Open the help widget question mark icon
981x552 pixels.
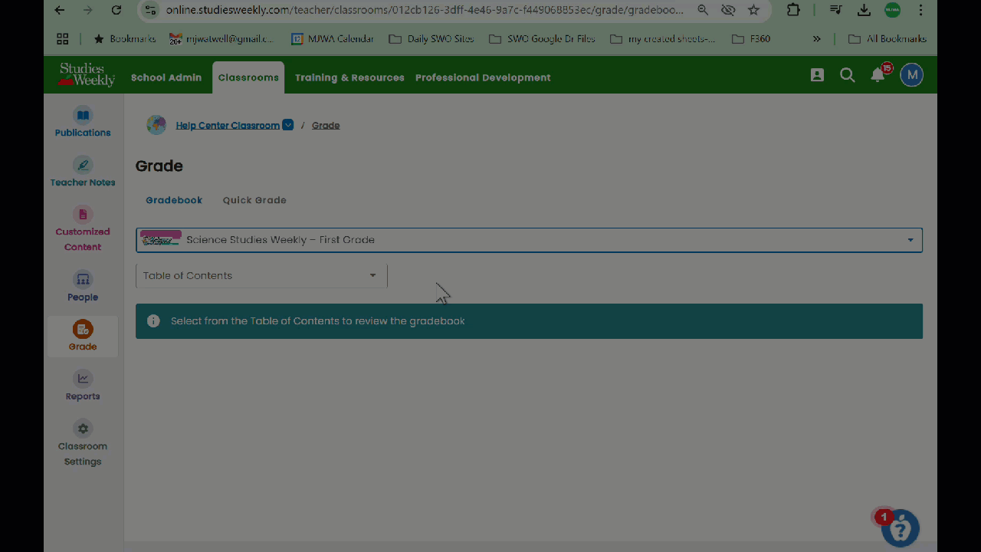tap(900, 528)
